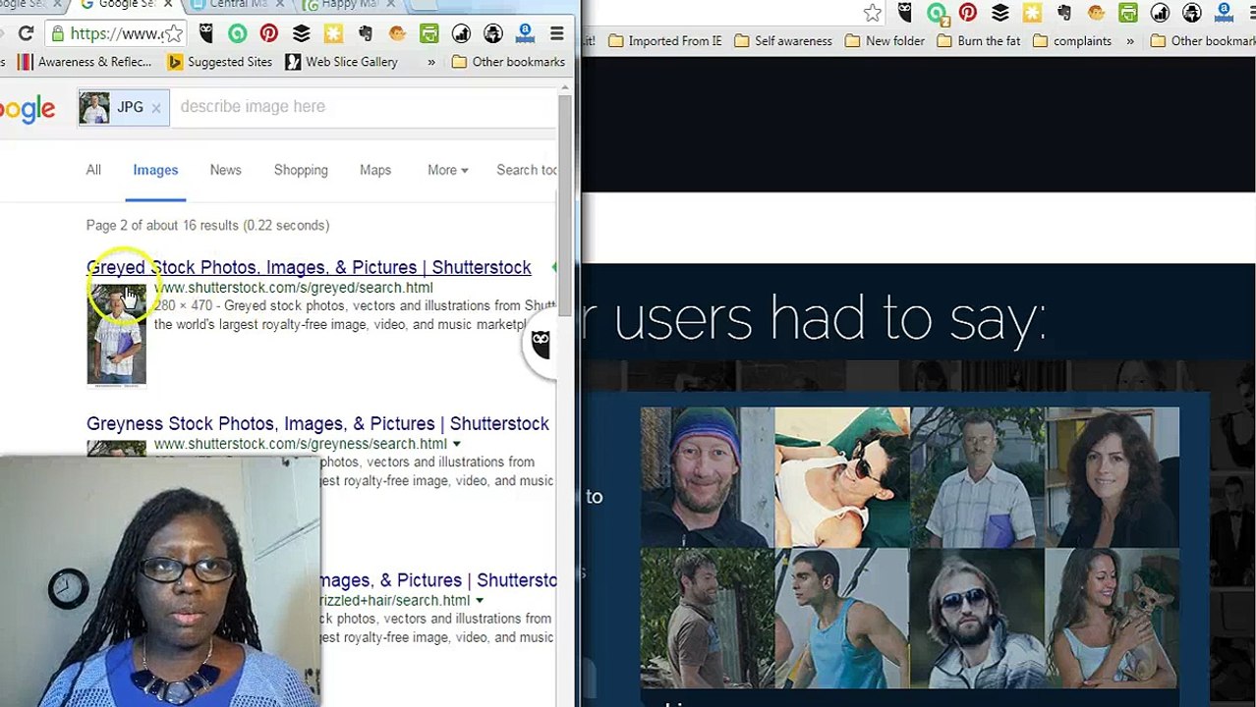The height and width of the screenshot is (707, 1256).
Task: Select the Images search tab
Action: [155, 170]
